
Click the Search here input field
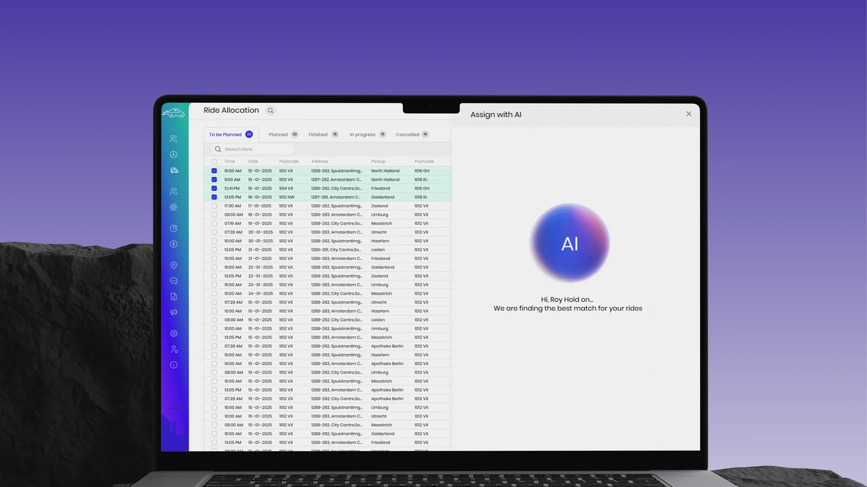click(x=256, y=149)
